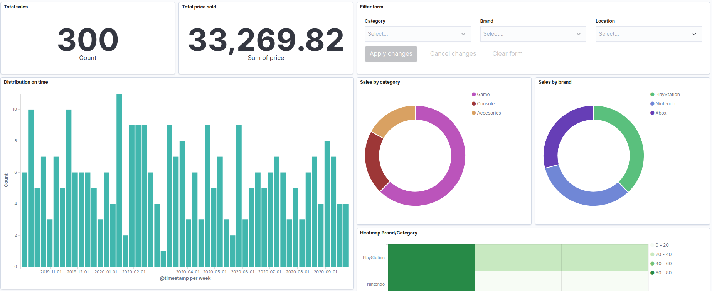Open the Category select dropdown
This screenshot has width=712, height=291.
tap(417, 34)
